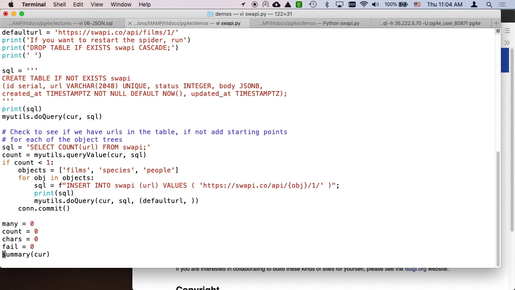Click the doQuery with defaulturl line
Viewport: 515px width, 290px height.
[x=116, y=201]
